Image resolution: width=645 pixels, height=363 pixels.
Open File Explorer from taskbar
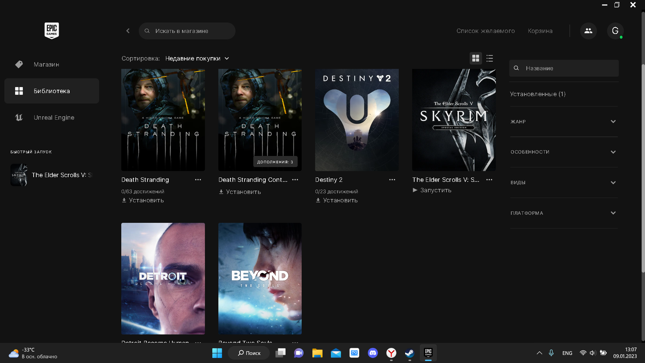click(317, 353)
